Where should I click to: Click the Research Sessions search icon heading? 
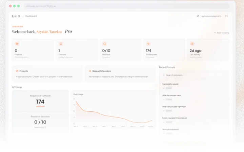90,71
